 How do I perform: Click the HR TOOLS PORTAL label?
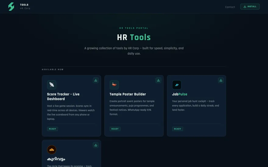134,28
